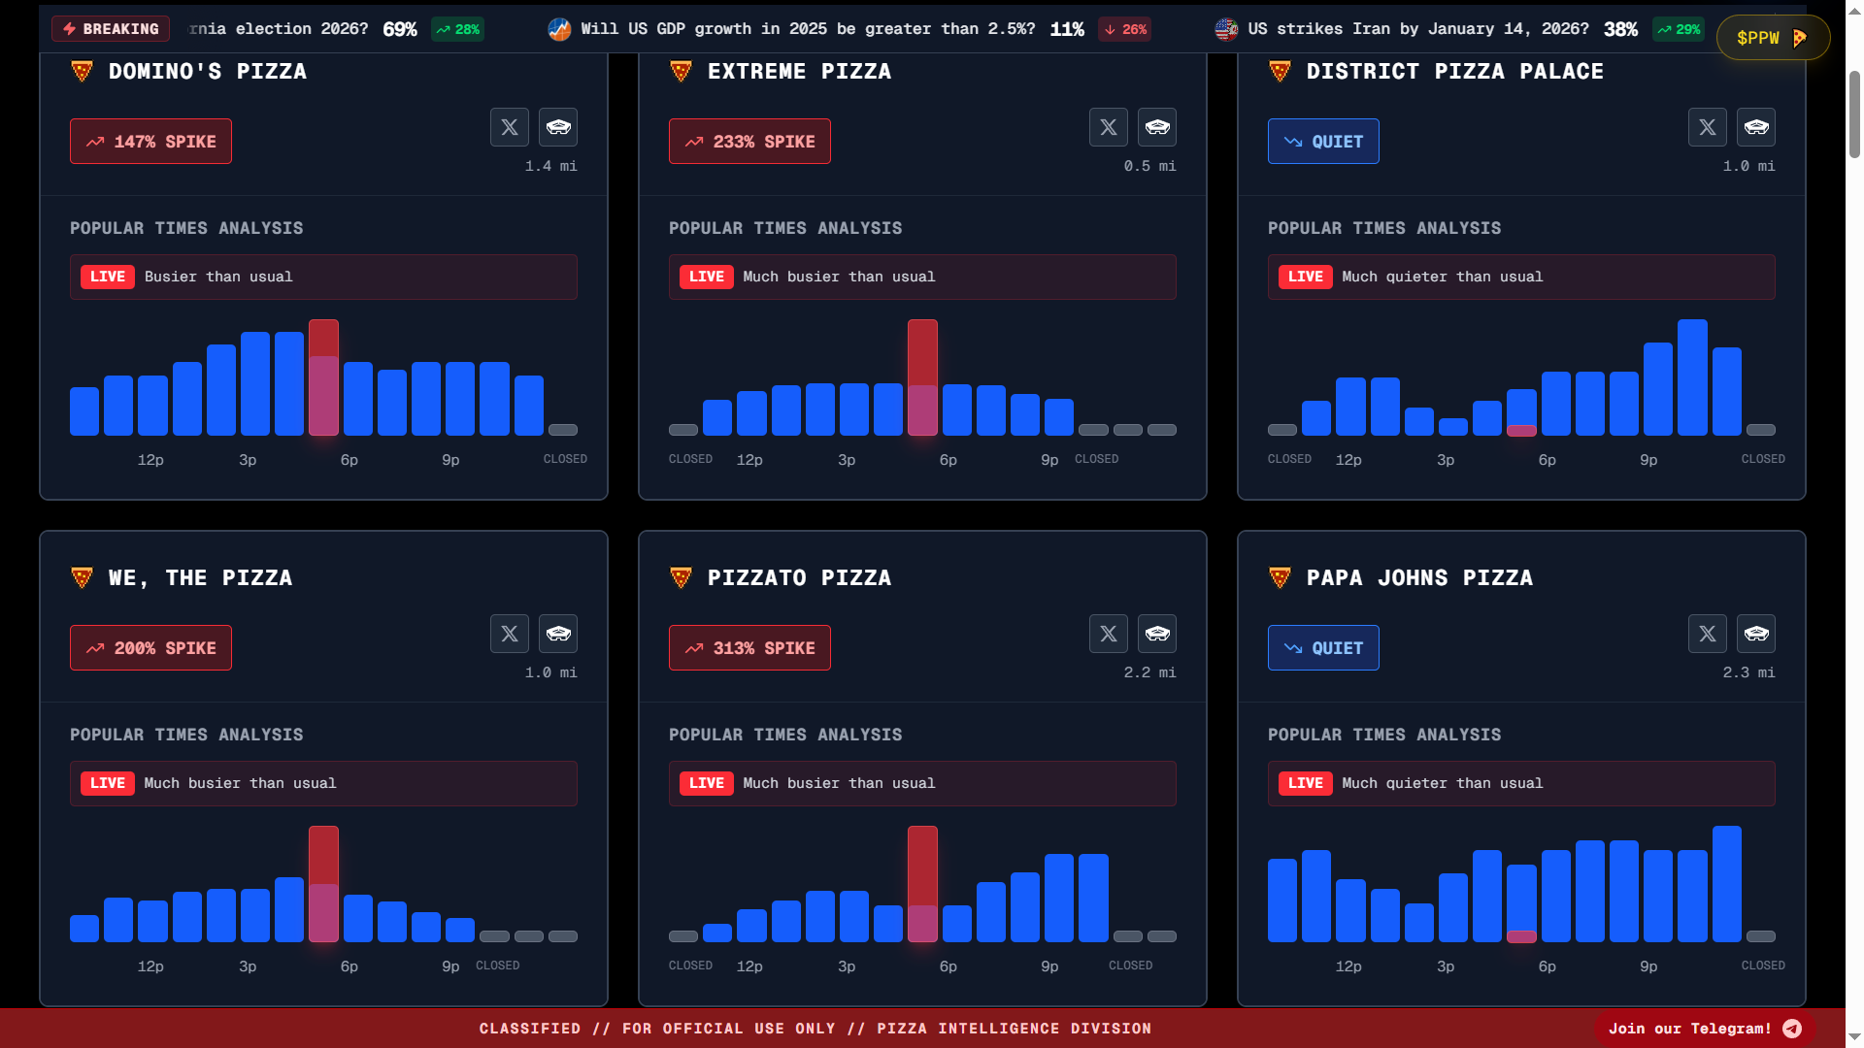Click District Pizza Palace QUIET badge

pos(1322,142)
